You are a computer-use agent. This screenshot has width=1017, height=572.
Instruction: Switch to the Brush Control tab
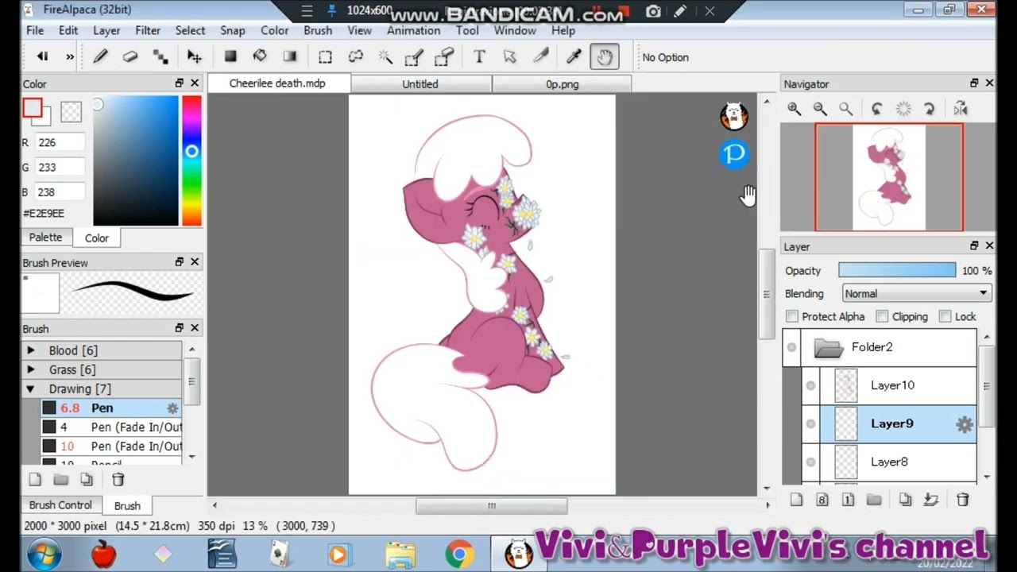pos(60,505)
